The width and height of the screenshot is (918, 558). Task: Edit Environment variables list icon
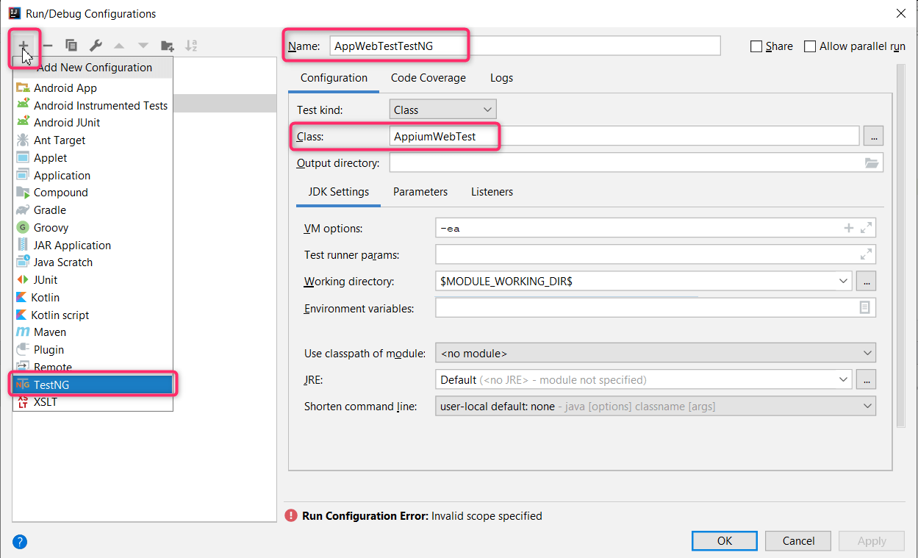click(865, 307)
